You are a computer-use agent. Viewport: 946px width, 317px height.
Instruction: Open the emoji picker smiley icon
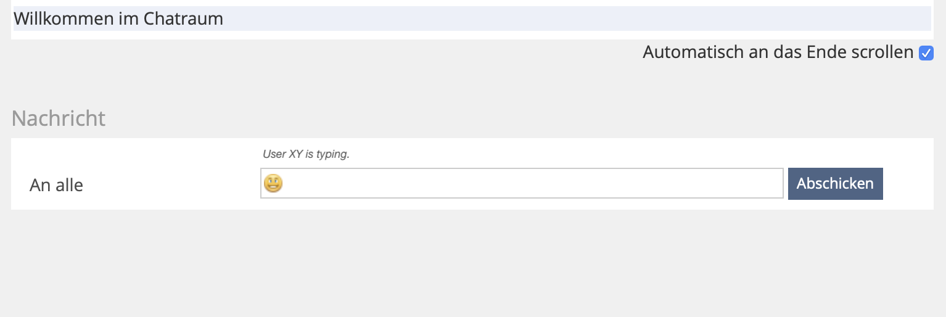(x=273, y=183)
